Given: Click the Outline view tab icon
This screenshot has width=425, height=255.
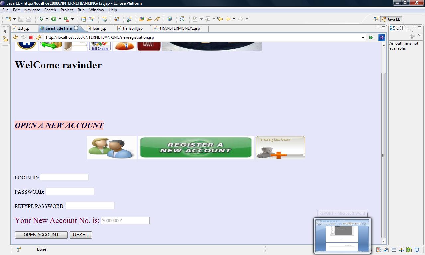Looking at the screenshot, I should coord(392,28).
